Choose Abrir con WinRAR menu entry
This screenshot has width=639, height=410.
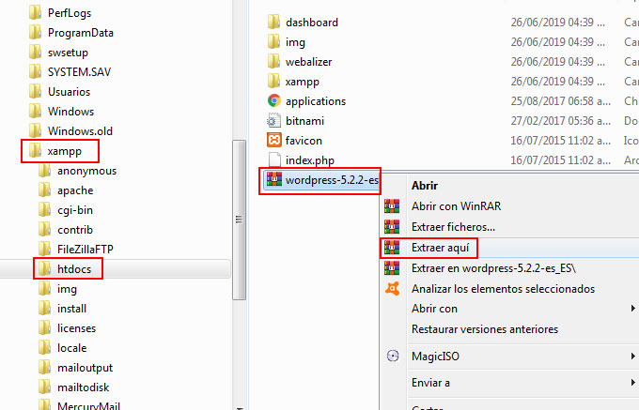[456, 206]
